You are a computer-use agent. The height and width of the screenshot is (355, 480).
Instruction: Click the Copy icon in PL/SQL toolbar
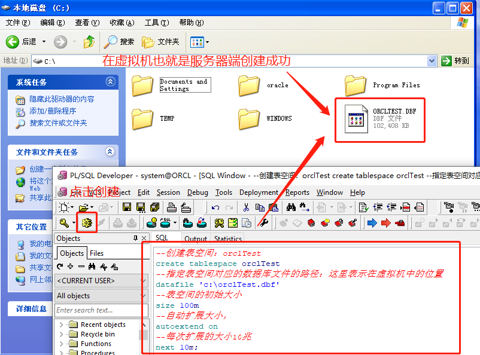260,207
